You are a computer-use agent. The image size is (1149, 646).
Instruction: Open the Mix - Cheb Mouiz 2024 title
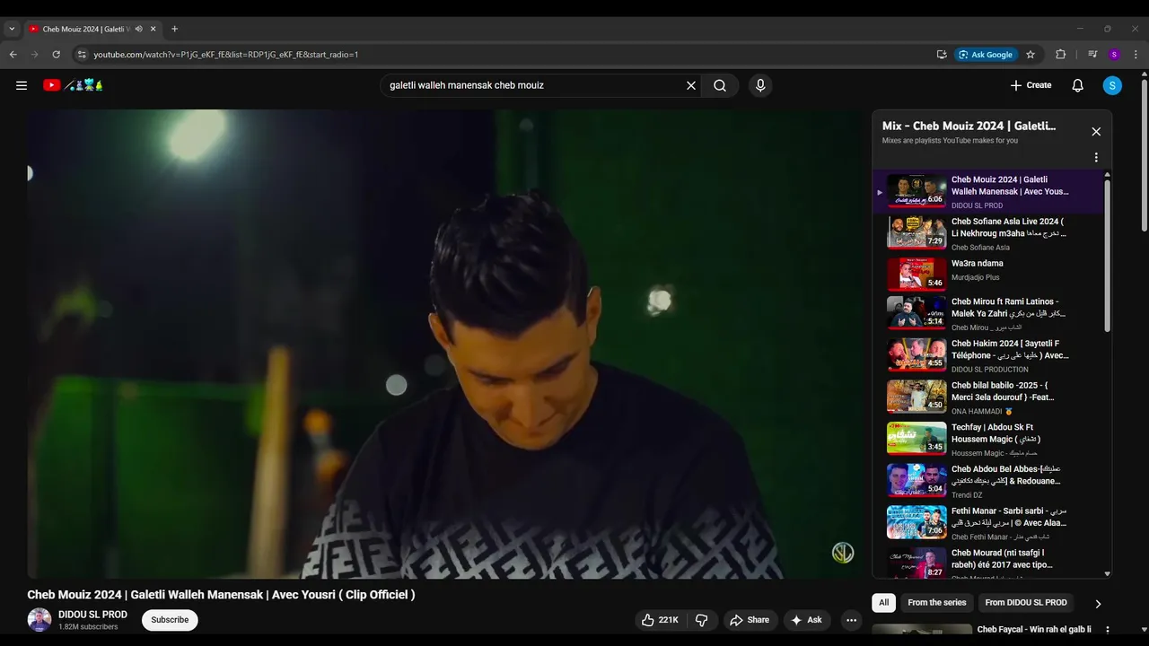coord(969,127)
